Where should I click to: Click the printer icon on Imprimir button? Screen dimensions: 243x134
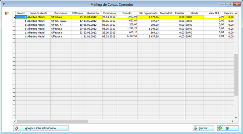click(x=195, y=128)
